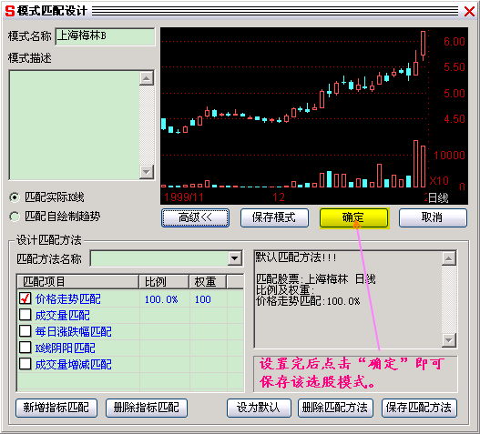The image size is (480, 434).
Task: Click the 比例 column header
Action: (164, 281)
